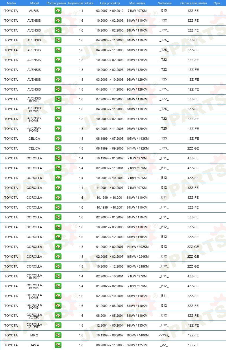Select the MR 2 model cell
This screenshot has width=226, height=350.
click(x=34, y=335)
